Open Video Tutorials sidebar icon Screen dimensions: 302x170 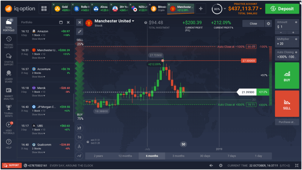point(9,128)
